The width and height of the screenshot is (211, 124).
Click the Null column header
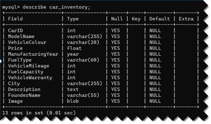[x=117, y=19]
